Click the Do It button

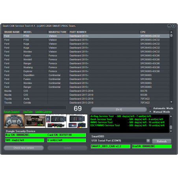[x=119, y=109]
